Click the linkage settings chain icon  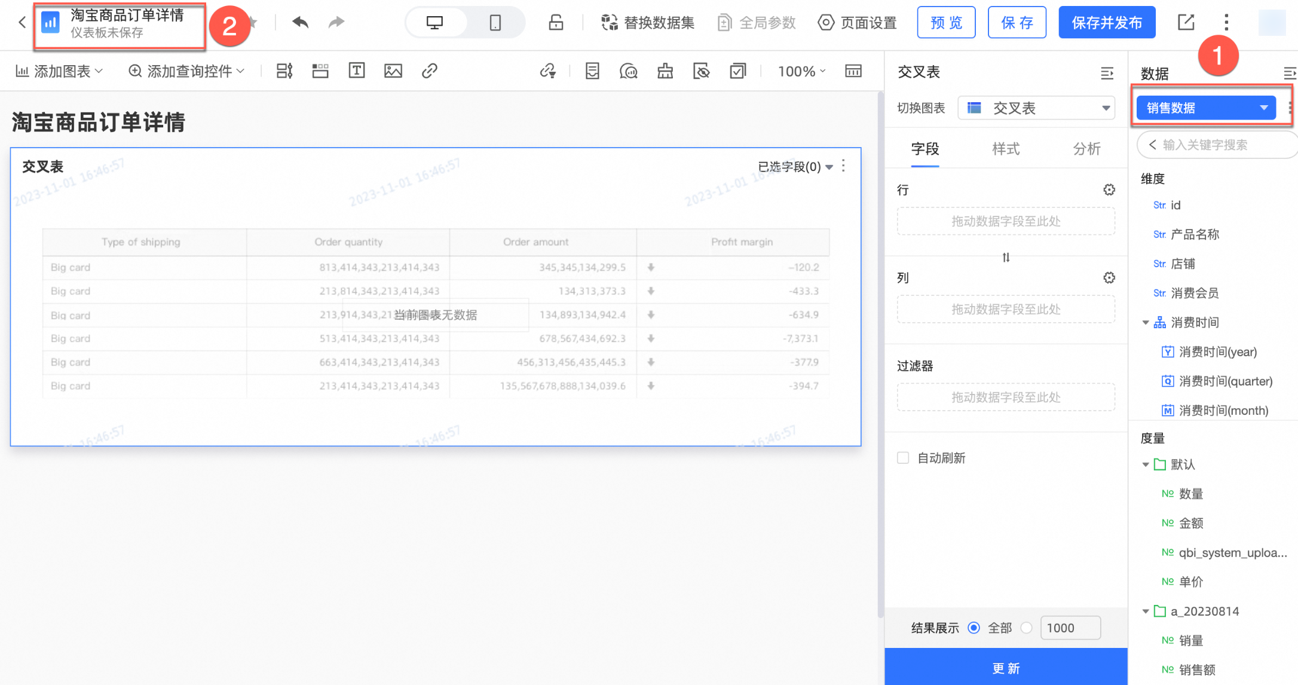[548, 71]
